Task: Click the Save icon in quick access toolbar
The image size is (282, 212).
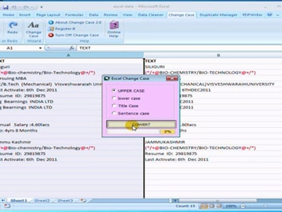Action: [x=6, y=7]
